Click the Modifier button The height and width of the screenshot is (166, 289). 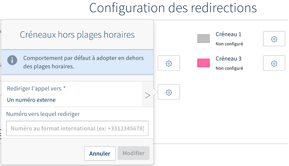tap(133, 153)
